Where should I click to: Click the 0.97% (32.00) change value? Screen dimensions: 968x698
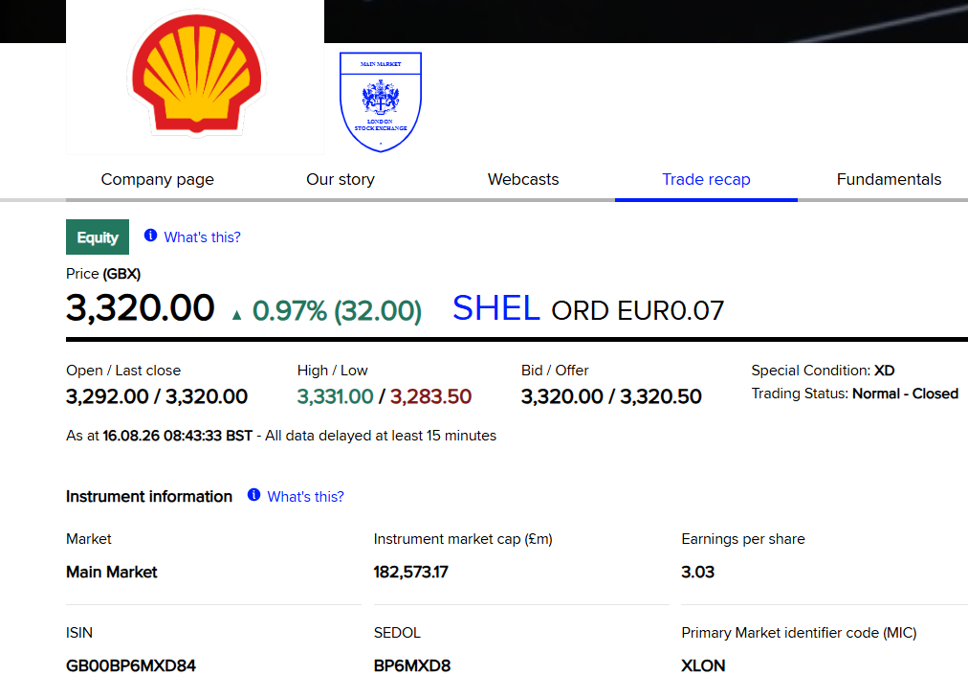point(337,311)
